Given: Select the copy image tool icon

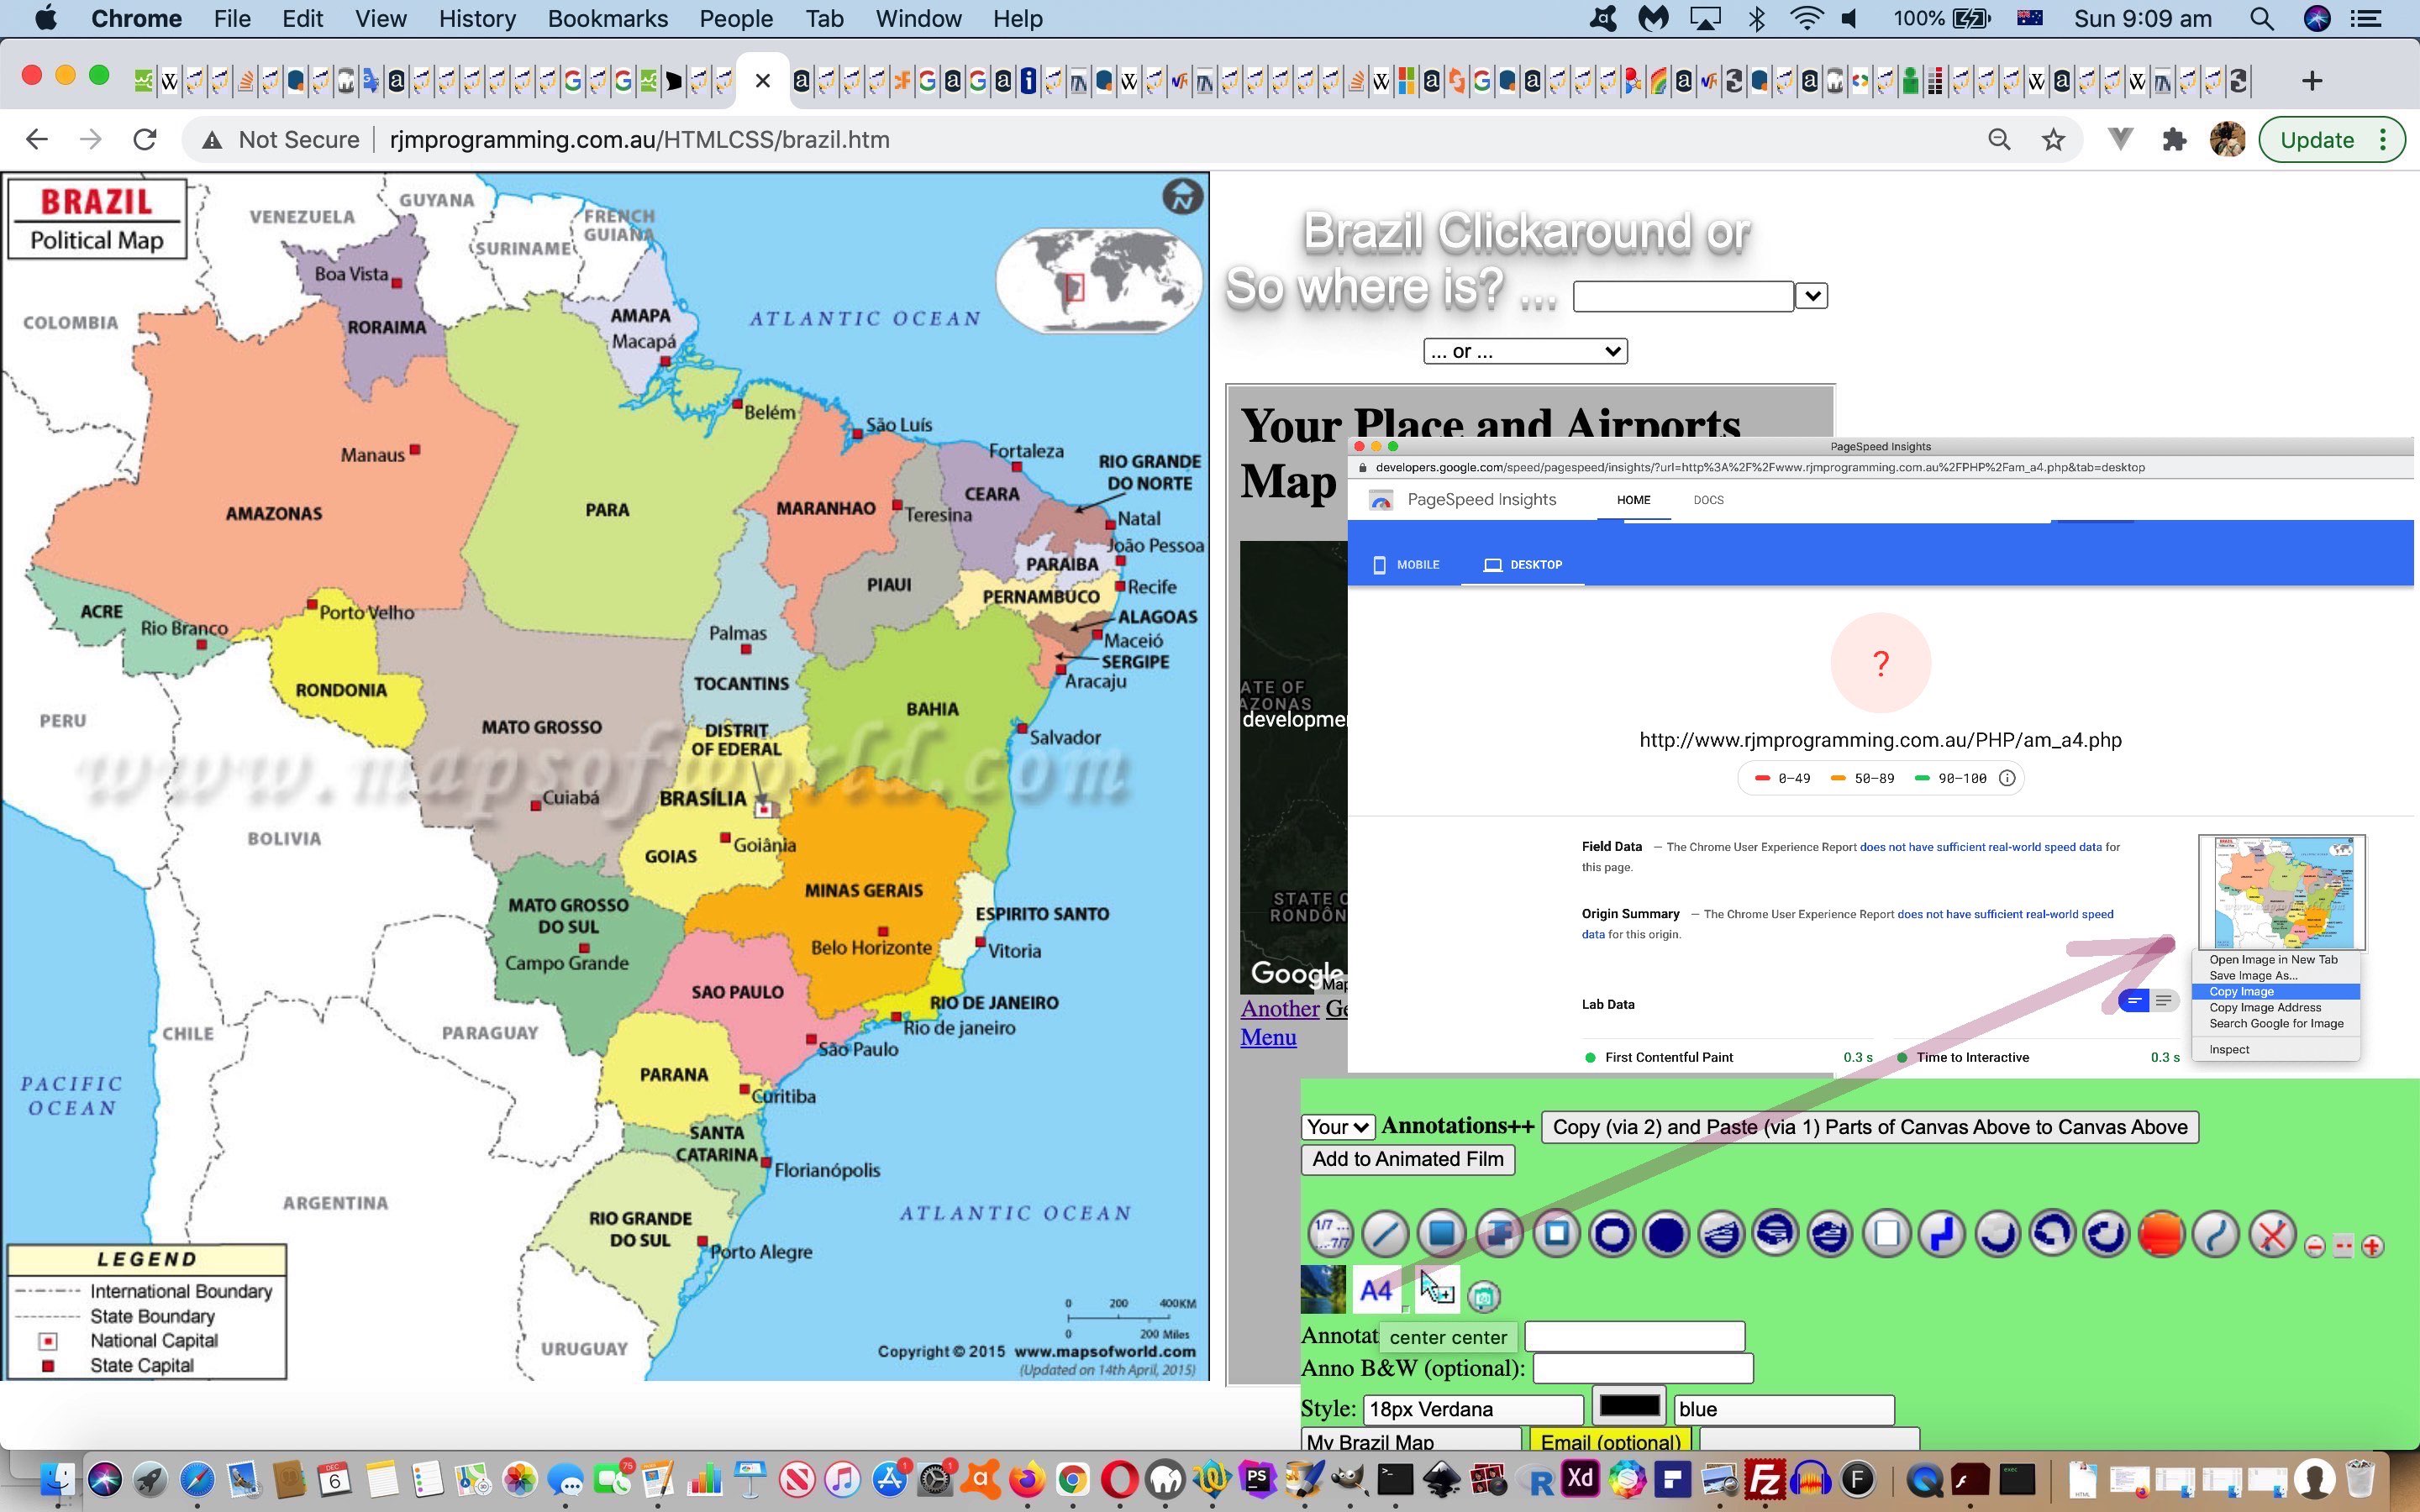Looking at the screenshot, I should point(2272,991).
